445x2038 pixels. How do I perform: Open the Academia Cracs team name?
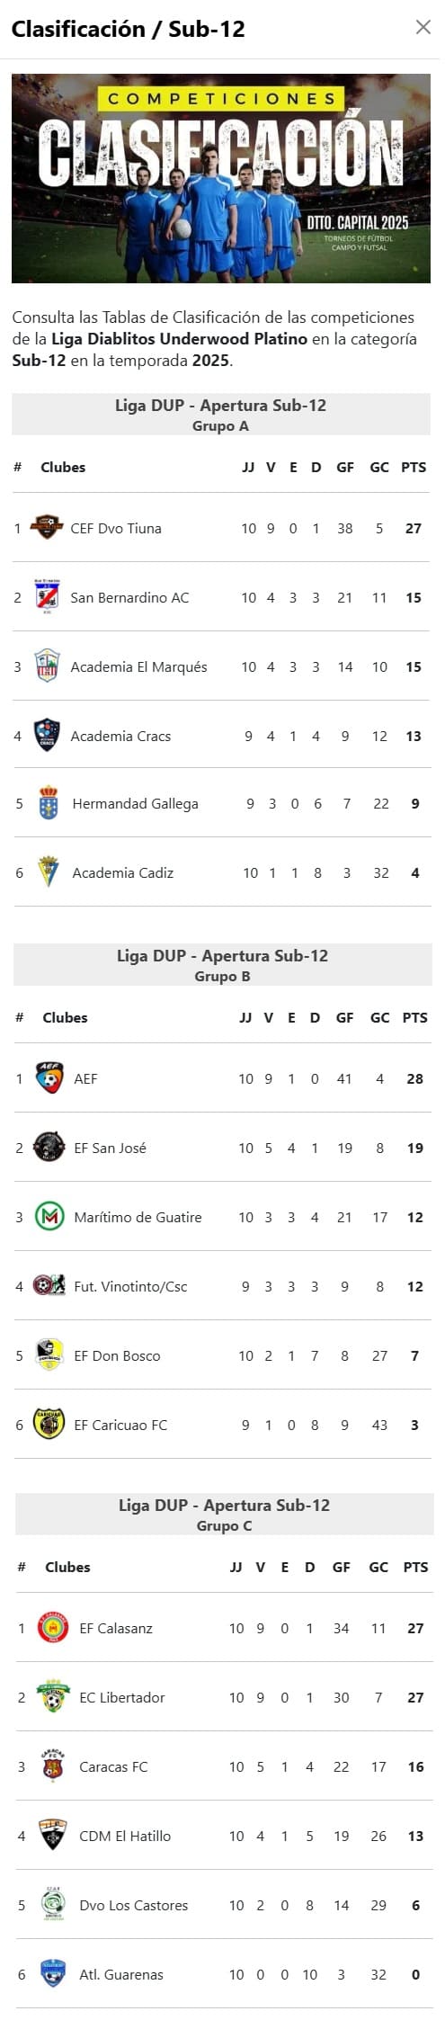(120, 736)
